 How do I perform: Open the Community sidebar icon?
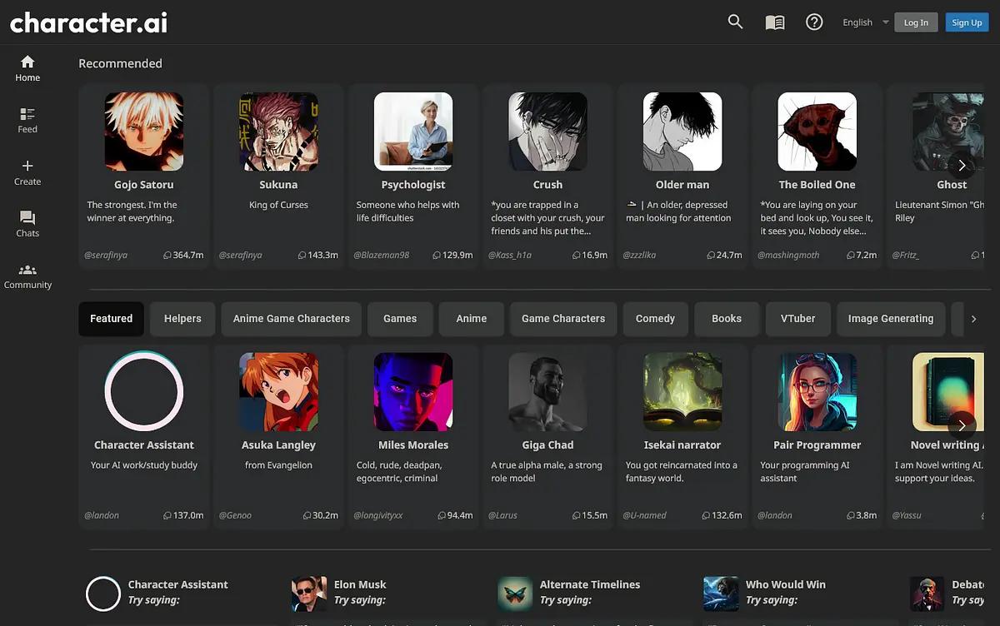point(27,276)
